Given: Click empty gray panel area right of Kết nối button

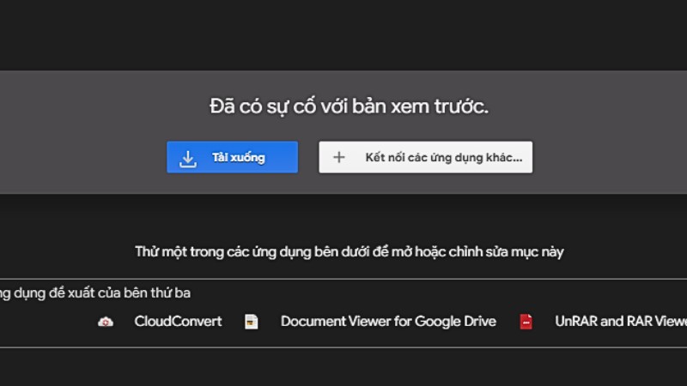Looking at the screenshot, I should click(x=610, y=158).
